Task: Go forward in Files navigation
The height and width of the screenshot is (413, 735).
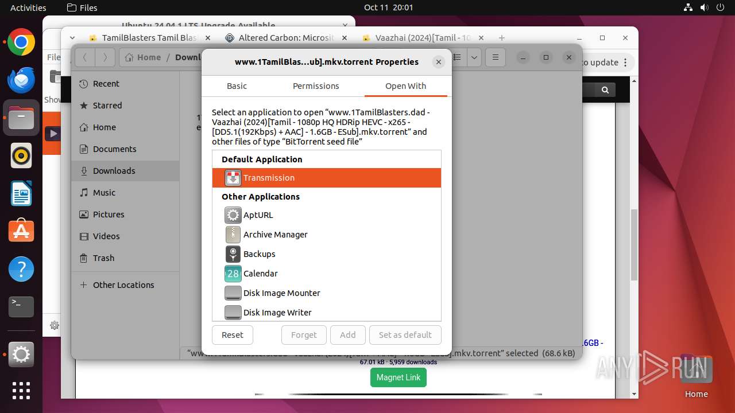Action: [105, 57]
